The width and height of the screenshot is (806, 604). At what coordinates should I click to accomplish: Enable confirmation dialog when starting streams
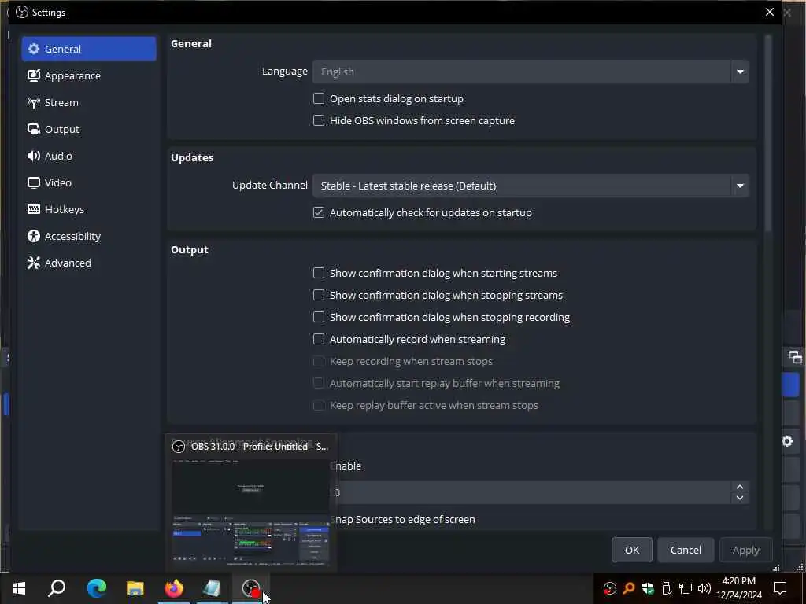click(319, 273)
